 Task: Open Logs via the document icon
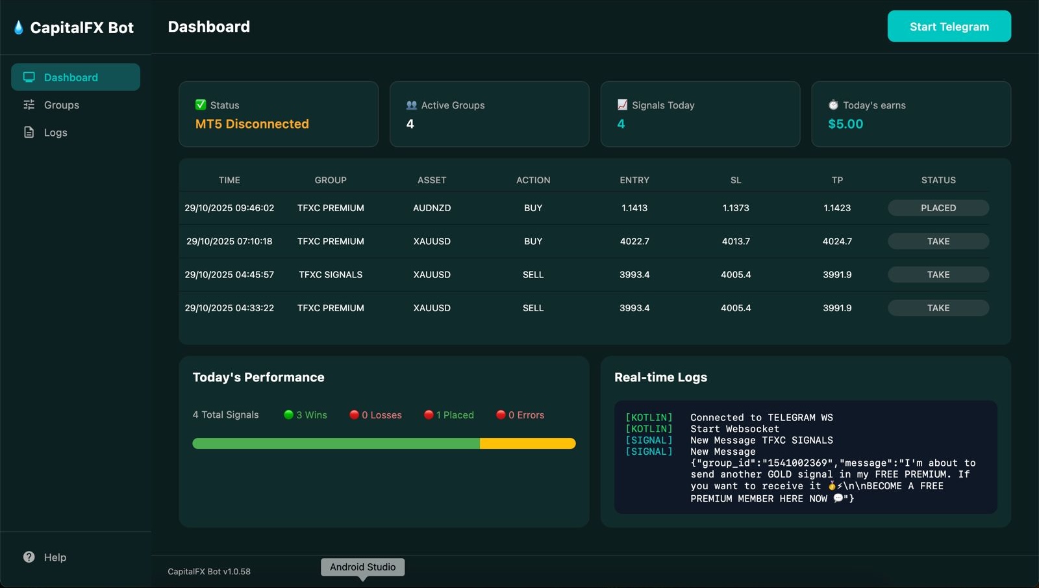pos(28,132)
